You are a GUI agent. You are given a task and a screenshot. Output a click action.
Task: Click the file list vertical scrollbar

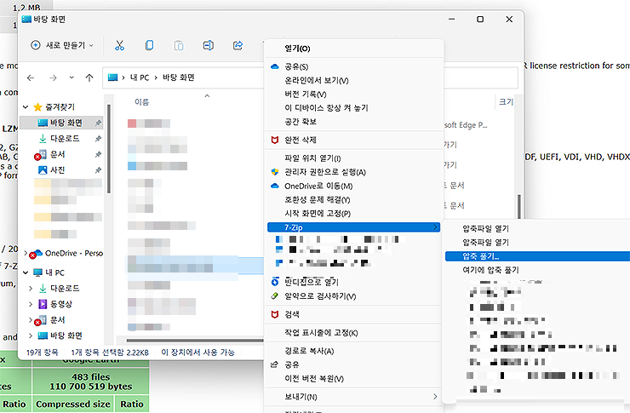click(519, 207)
